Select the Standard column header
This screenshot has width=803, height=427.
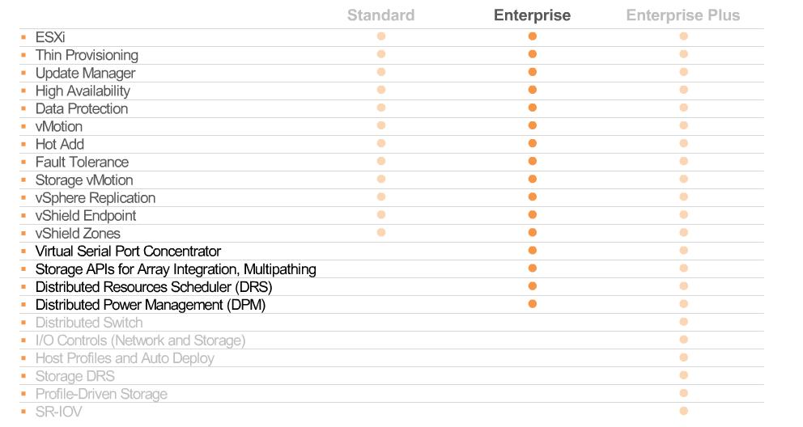click(x=381, y=15)
